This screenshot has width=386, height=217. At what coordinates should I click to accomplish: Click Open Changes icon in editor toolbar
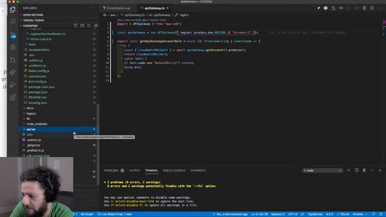334,8
